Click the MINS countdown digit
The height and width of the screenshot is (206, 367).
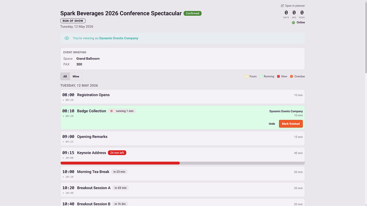point(302,13)
